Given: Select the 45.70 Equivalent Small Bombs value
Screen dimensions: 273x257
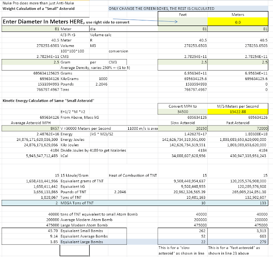Looking at the screenshot, I should [x=53, y=231].
